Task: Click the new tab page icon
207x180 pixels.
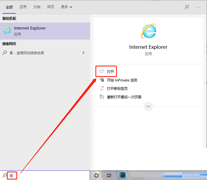Action: coord(102,88)
